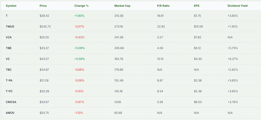Select the TMUS symbol cell
261x120 pixels.
point(10,26)
